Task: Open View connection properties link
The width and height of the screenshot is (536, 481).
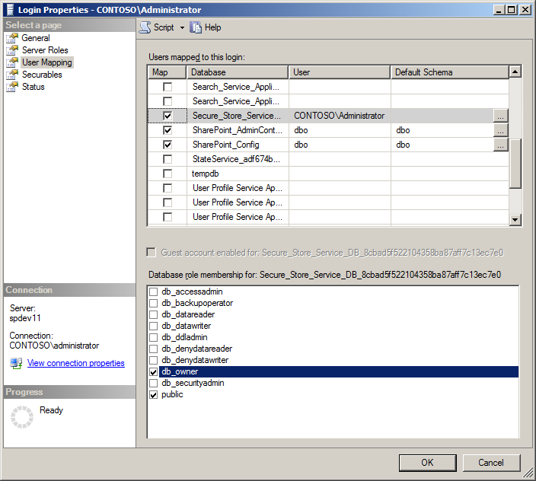Action: [x=76, y=363]
